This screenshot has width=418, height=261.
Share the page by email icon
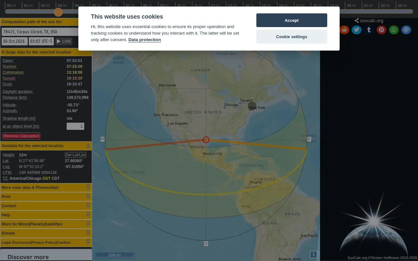(406, 30)
